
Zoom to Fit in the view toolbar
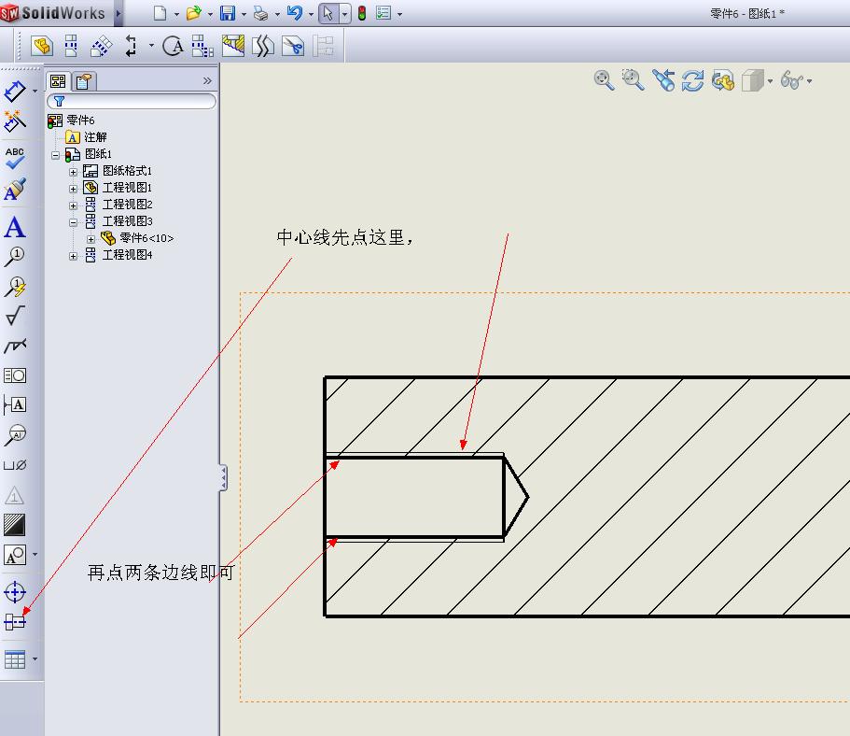tap(604, 80)
